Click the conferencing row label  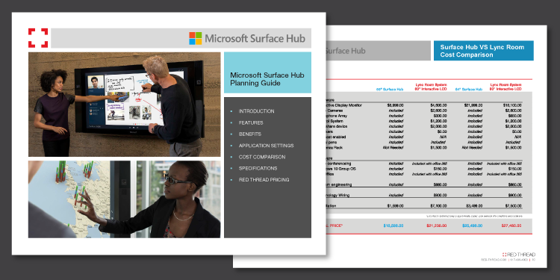[x=338, y=164]
